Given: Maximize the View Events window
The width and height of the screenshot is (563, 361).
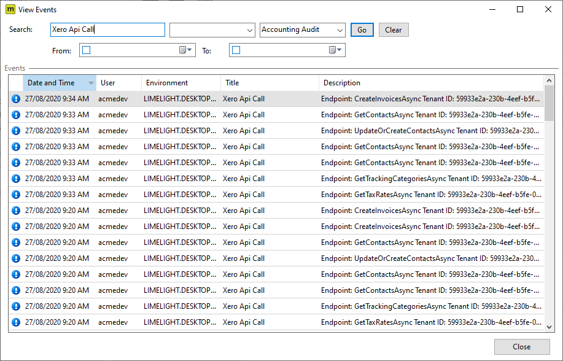Looking at the screenshot, I should [x=520, y=9].
